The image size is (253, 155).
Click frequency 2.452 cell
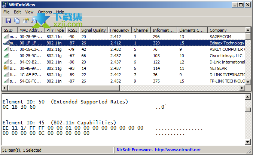click(x=116, y=81)
